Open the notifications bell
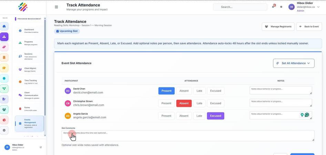 point(273,7)
